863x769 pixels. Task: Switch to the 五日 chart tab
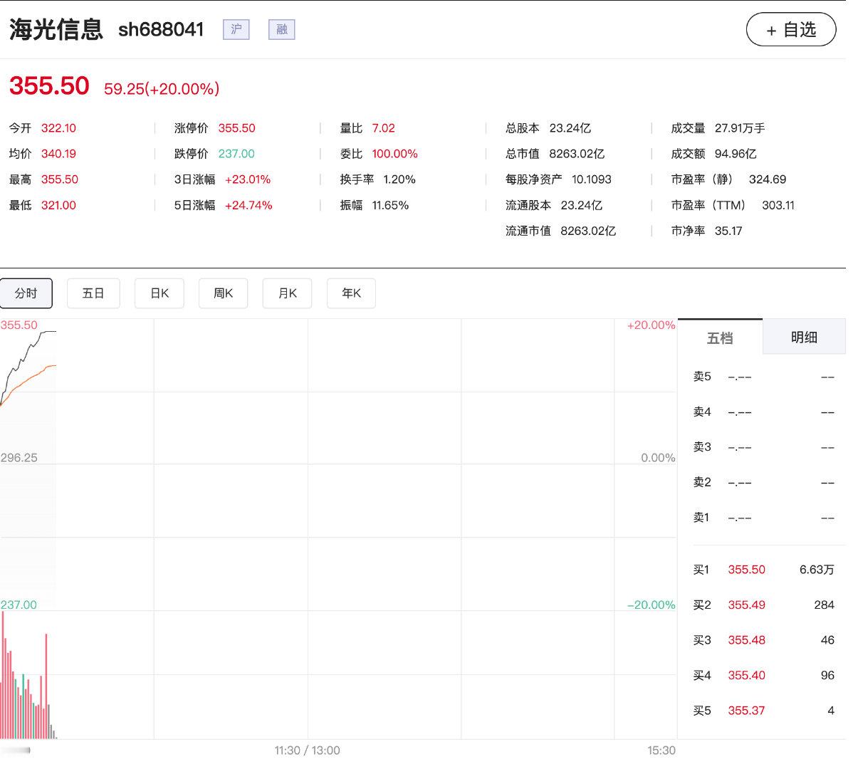coord(93,293)
